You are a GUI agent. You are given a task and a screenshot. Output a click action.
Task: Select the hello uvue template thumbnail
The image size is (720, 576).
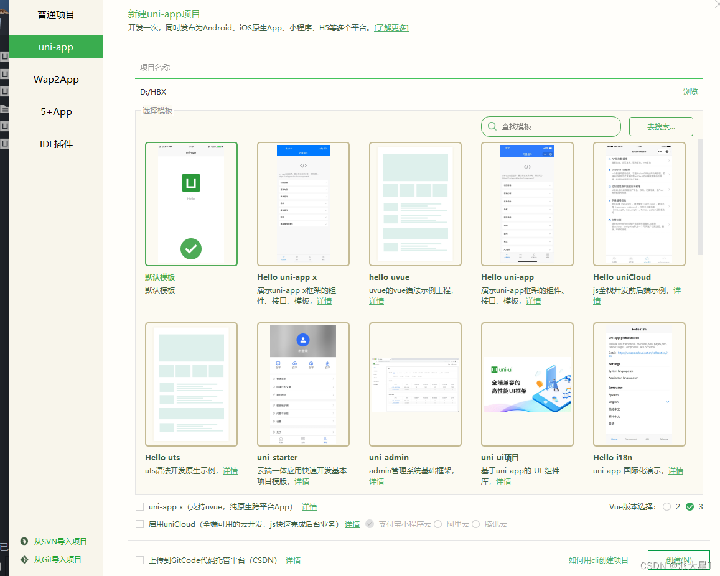pos(415,204)
